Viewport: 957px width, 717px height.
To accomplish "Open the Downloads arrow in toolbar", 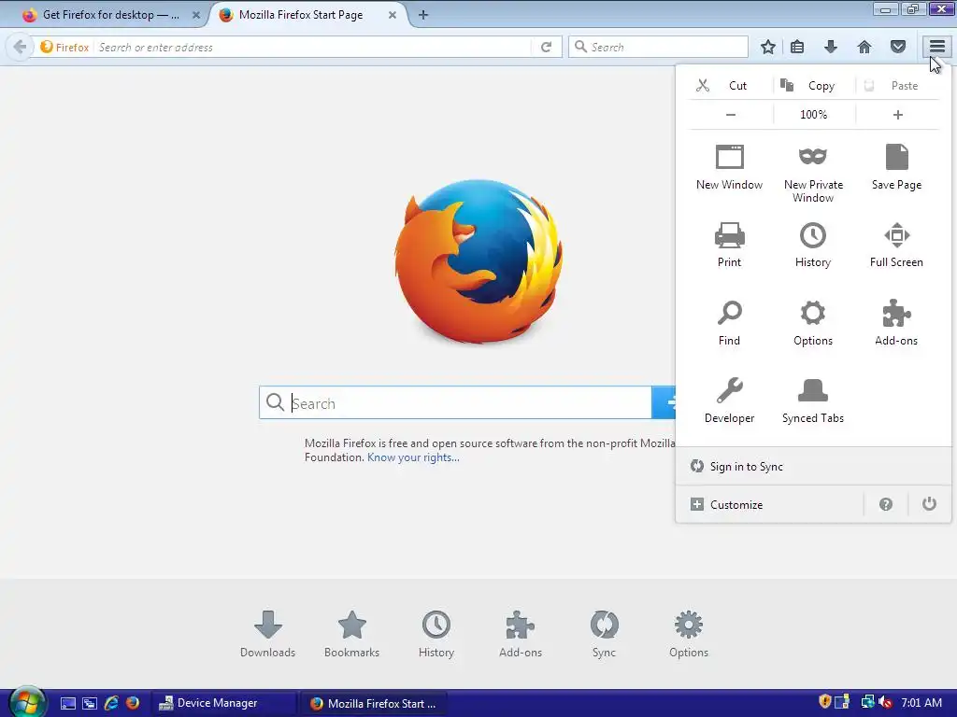I will pos(831,47).
